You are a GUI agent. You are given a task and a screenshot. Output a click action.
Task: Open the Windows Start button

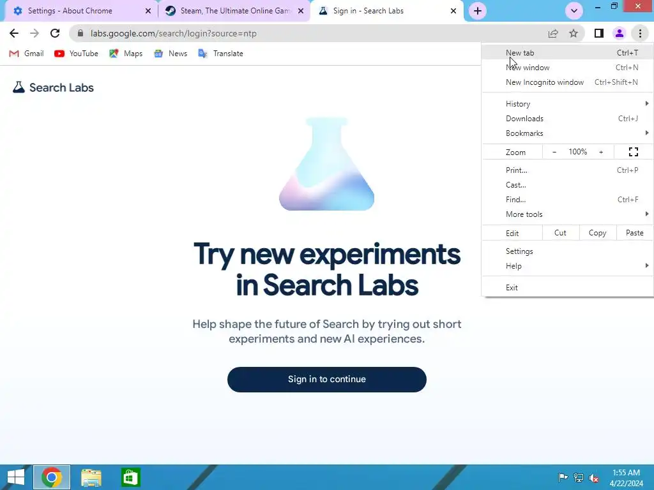click(15, 477)
